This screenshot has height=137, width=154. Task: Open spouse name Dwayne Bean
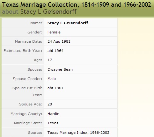click(60, 69)
